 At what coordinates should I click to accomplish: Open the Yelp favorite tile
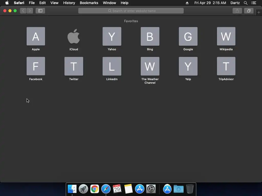[188, 66]
